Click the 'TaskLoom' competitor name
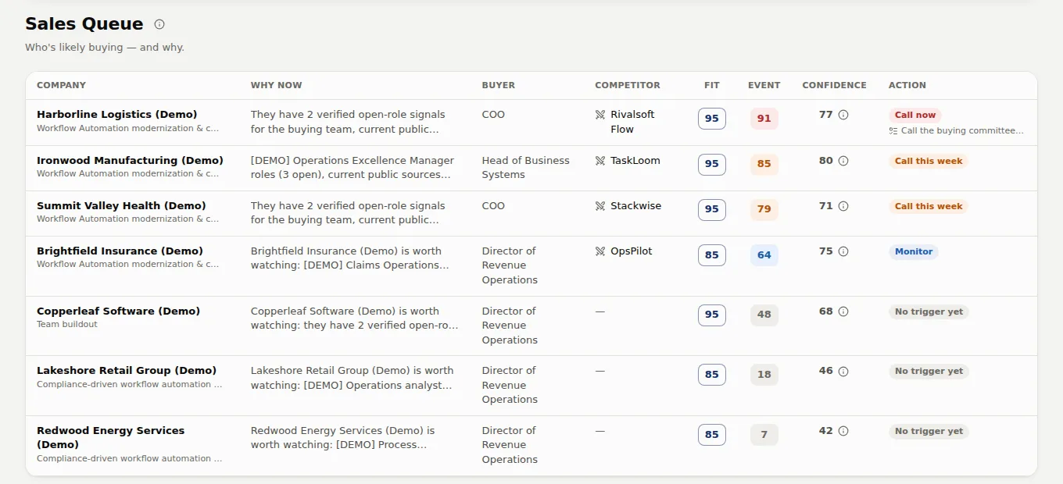This screenshot has width=1063, height=484. tap(635, 161)
